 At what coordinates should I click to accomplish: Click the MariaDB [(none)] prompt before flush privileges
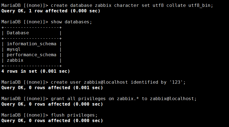(x=25, y=115)
